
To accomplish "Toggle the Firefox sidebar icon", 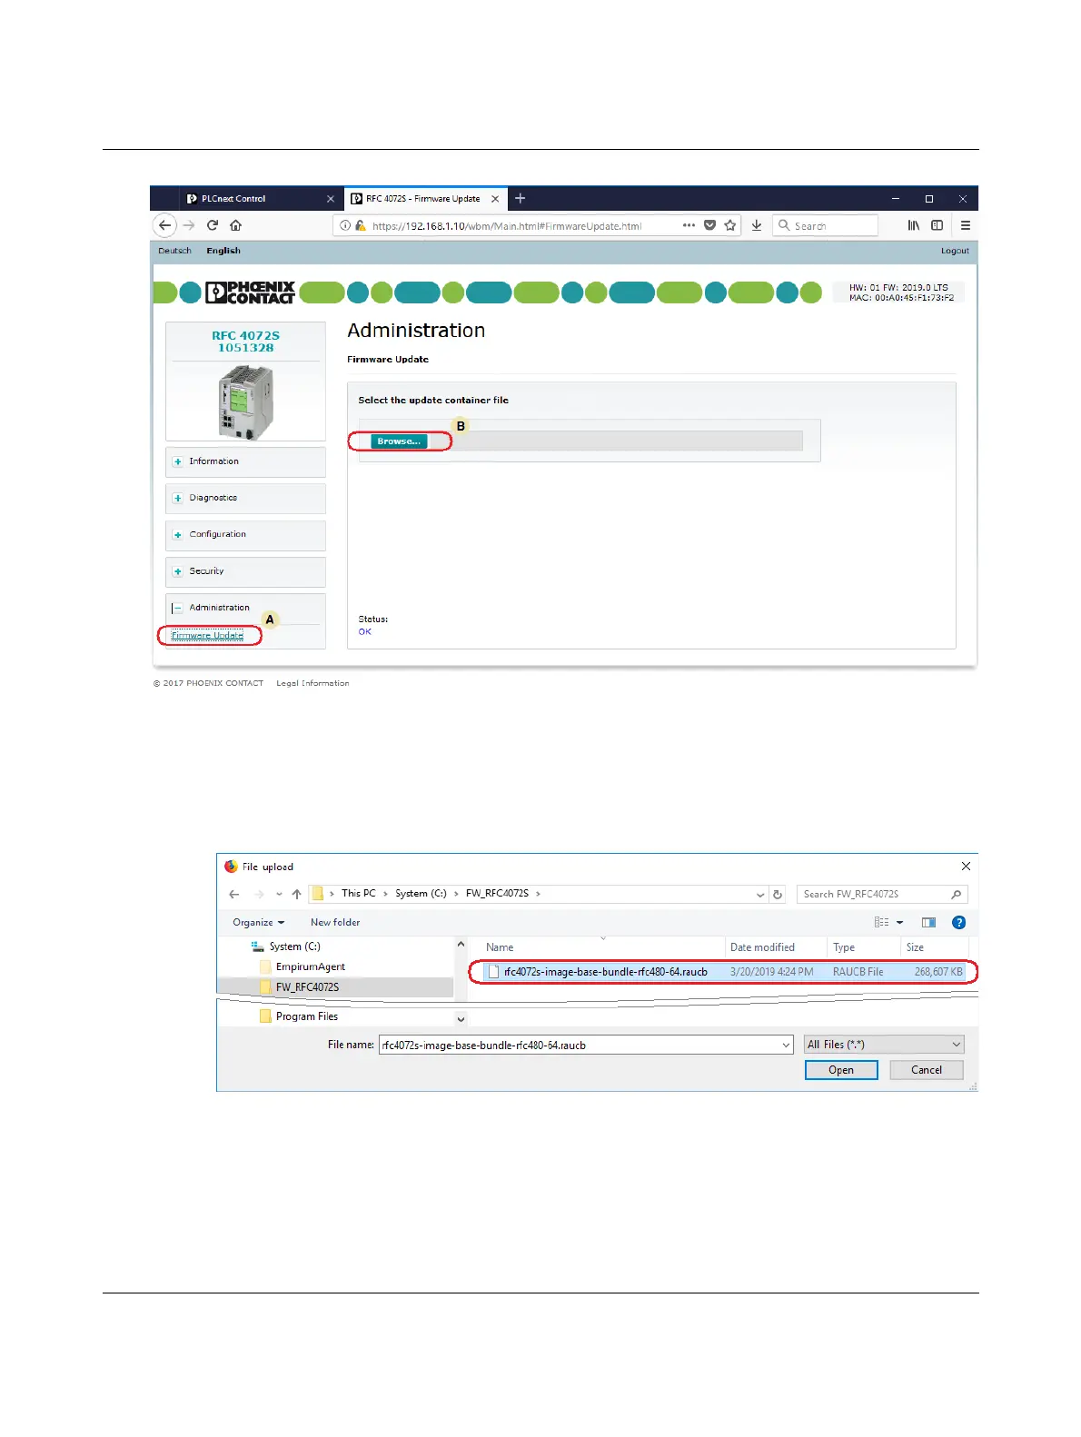I will point(937,225).
